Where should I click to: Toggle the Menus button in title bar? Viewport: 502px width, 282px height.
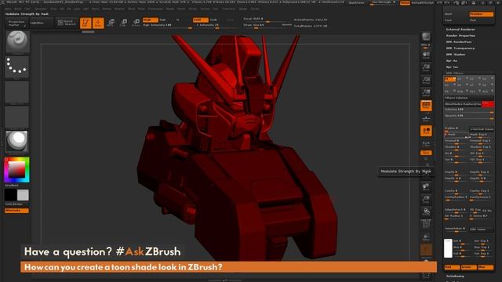point(405,3)
